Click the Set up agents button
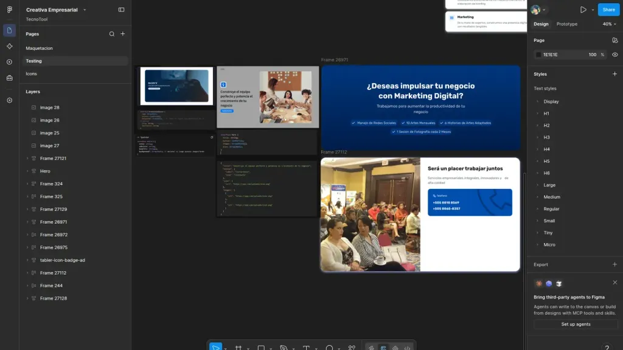The width and height of the screenshot is (623, 350). pyautogui.click(x=576, y=324)
